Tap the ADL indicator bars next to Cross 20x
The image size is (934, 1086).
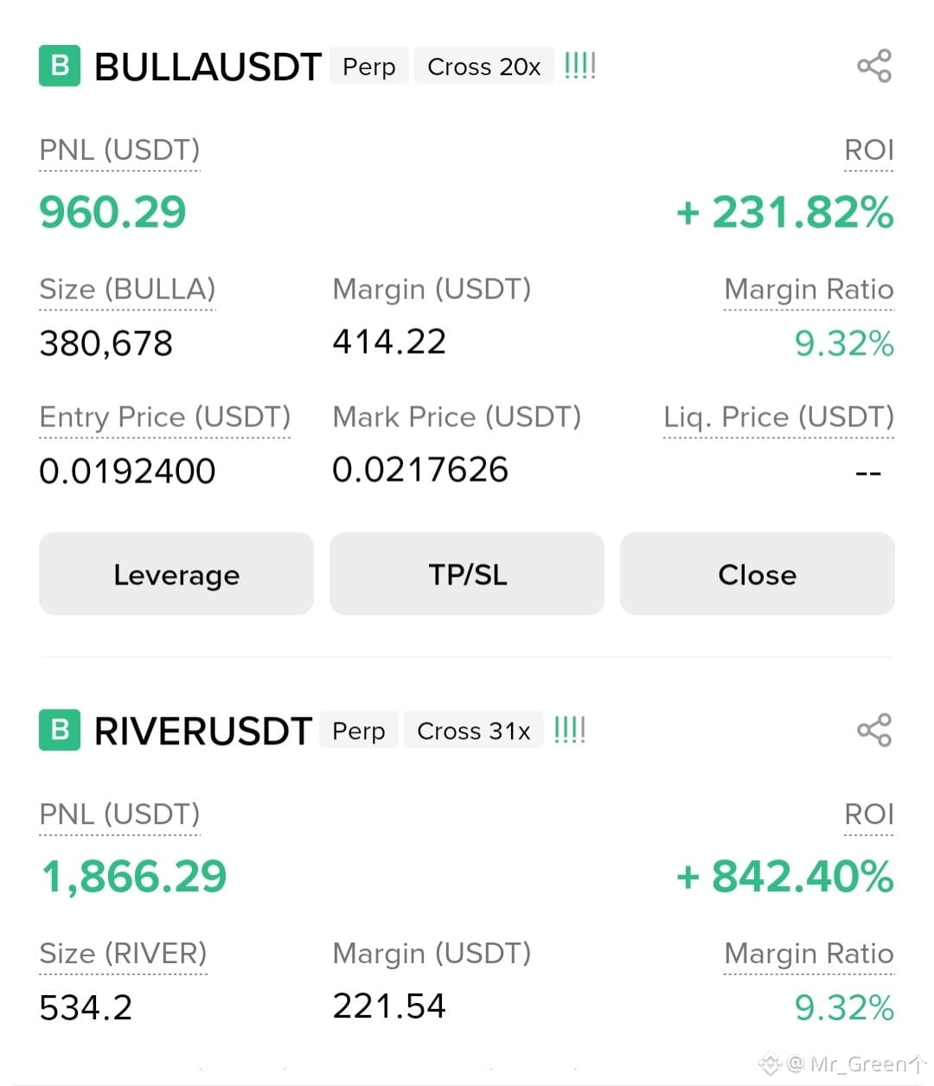[x=579, y=66]
